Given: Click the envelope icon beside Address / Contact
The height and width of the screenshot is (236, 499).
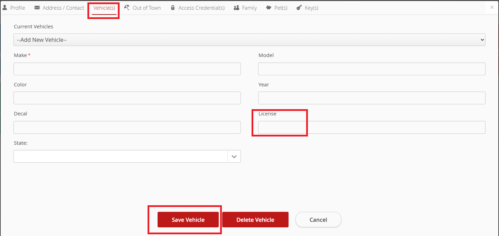Looking at the screenshot, I should [37, 7].
